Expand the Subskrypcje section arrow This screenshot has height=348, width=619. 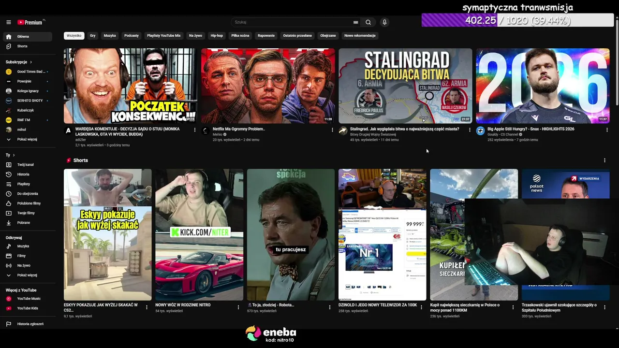click(31, 62)
